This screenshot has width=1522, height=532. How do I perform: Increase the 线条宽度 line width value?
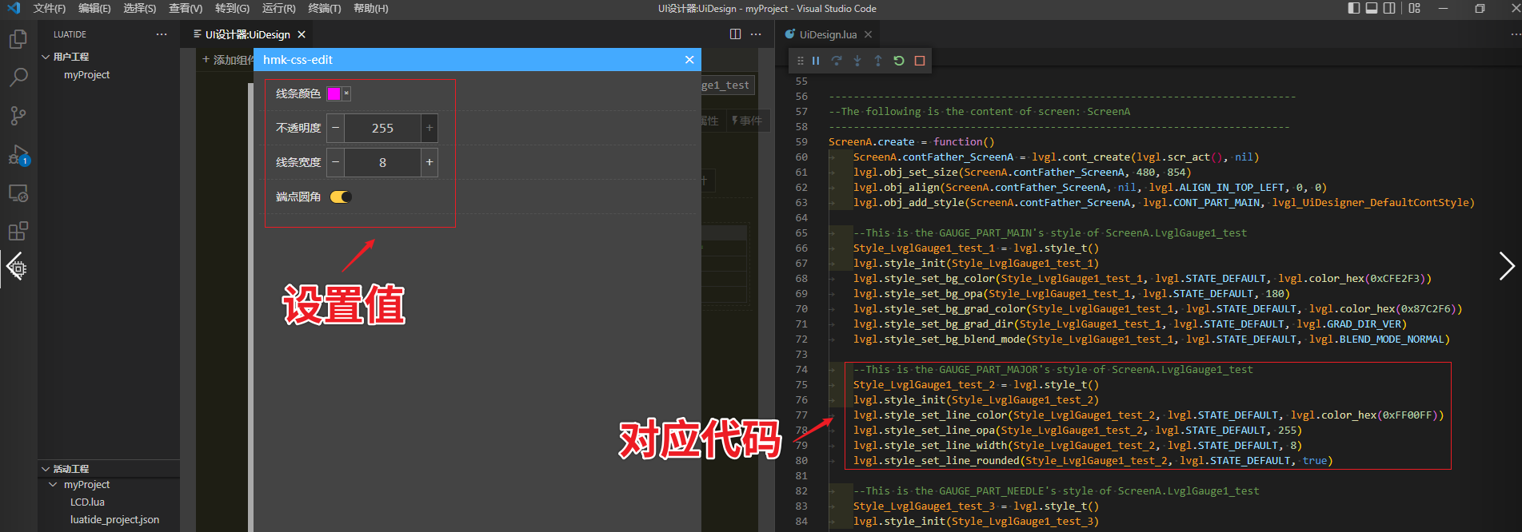pos(429,163)
